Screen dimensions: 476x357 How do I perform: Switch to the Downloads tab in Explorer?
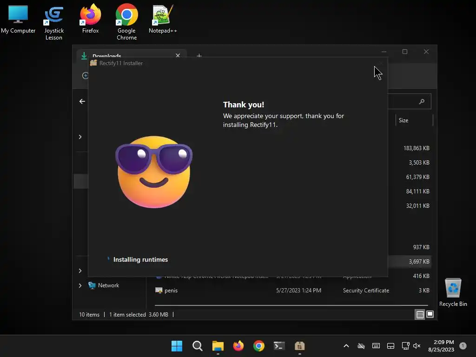coord(107,56)
